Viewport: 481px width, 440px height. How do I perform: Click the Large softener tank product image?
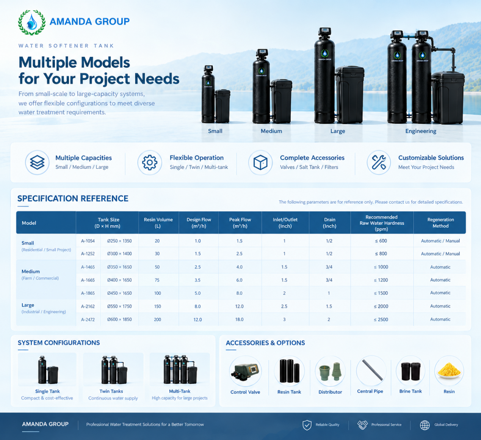coord(338,75)
